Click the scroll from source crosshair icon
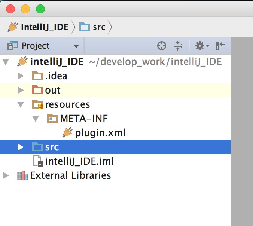Viewport: 253px width, 226px height. point(161,46)
